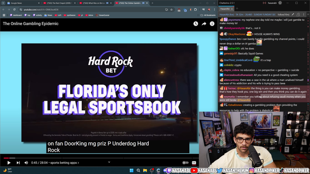Click the Chrome profile avatar
Viewport: 310px width, 174px height.
[209, 10]
